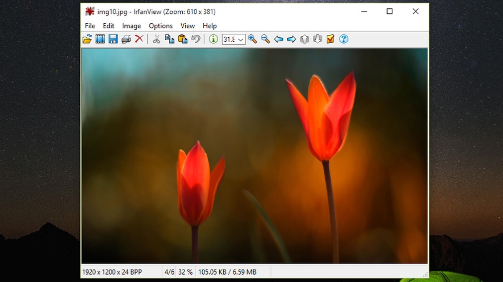Expand the zoom percentage dropdown arrow
The image size is (503, 282).
tap(241, 39)
